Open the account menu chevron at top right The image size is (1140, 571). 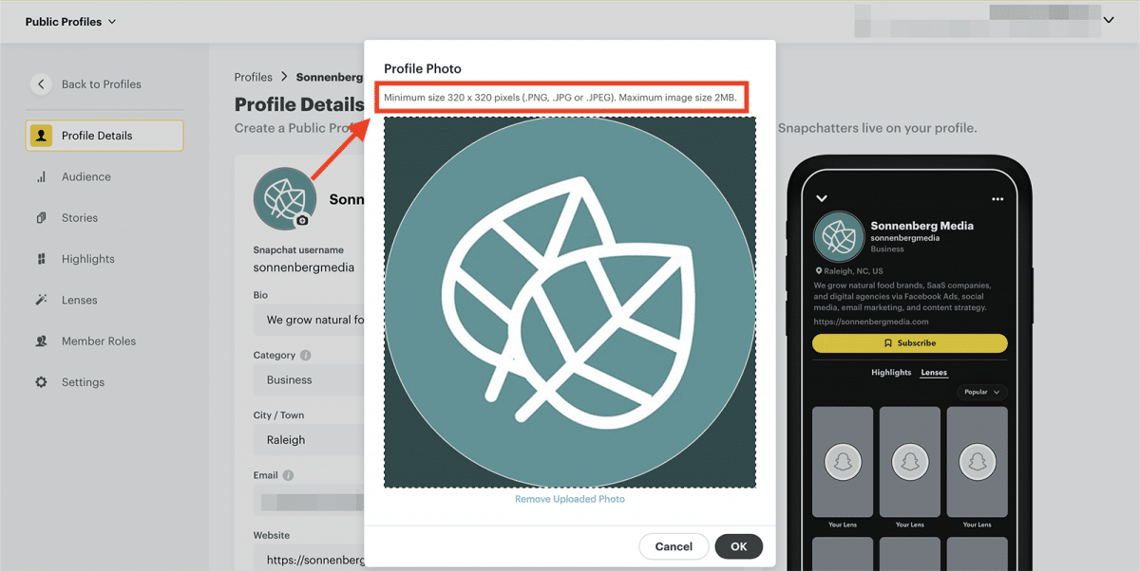click(x=1108, y=20)
